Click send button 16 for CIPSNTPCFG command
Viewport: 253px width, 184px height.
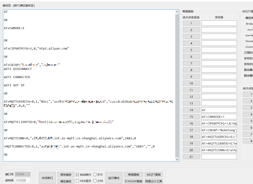[191, 123]
